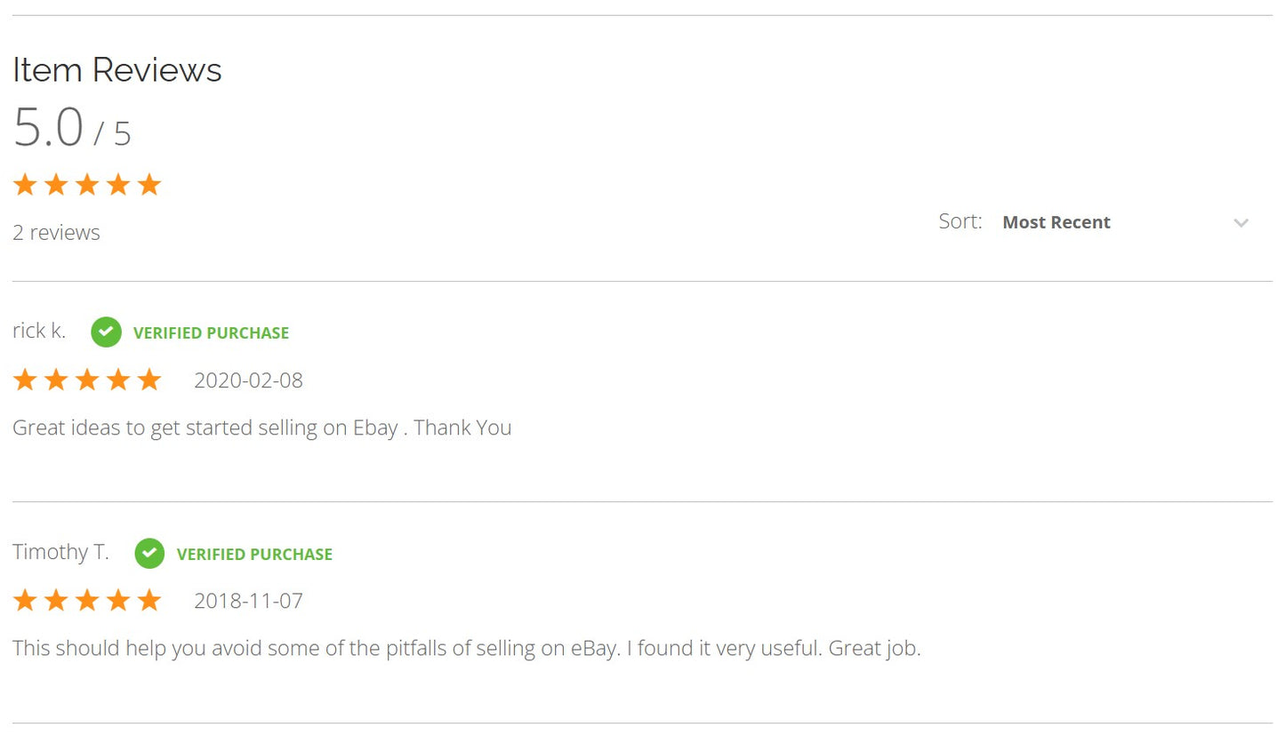The width and height of the screenshot is (1285, 735).
Task: Click Timothy T.'s green verified checkmark icon
Action: [x=149, y=554]
